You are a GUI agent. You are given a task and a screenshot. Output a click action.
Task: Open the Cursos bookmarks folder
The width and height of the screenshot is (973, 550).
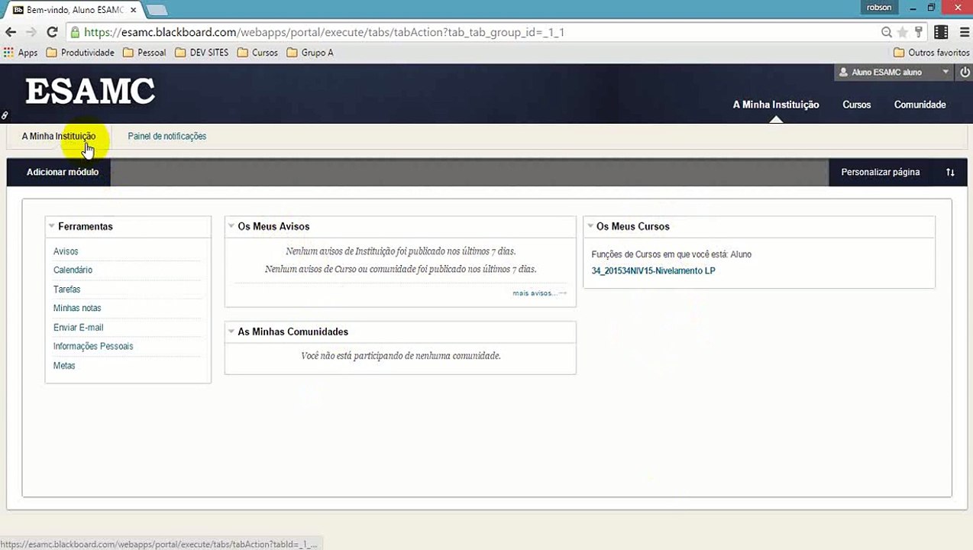pos(257,53)
